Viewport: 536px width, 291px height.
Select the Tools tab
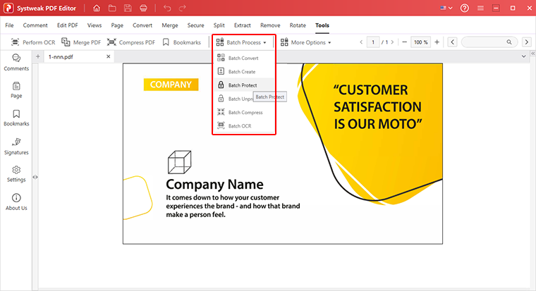(x=322, y=25)
